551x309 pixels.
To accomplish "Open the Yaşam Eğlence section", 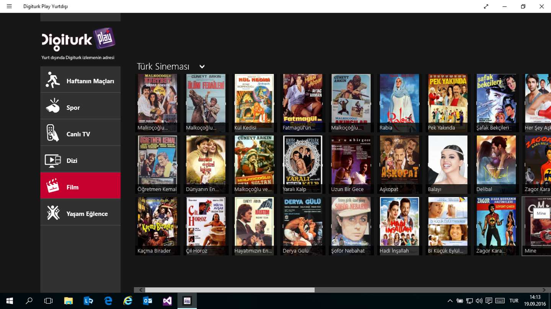I will (80, 212).
